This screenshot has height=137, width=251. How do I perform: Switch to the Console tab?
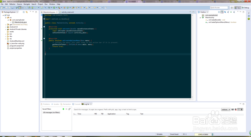tap(76, 104)
